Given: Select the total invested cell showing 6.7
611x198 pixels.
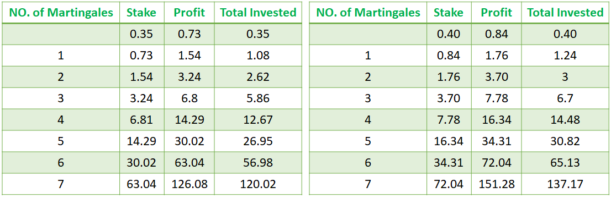Looking at the screenshot, I should (565, 98).
